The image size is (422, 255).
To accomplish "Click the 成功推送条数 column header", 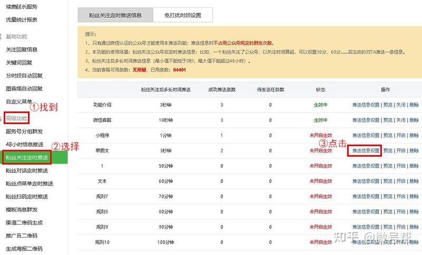I will (x=222, y=89).
